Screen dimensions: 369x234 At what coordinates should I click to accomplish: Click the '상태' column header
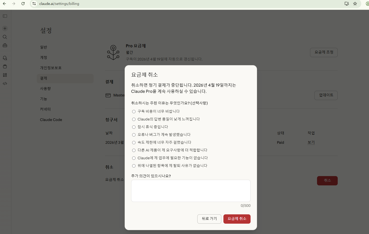click(281, 133)
